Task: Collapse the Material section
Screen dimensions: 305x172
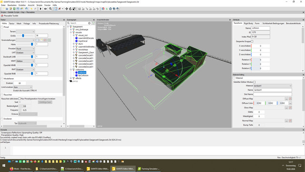Action: pyautogui.click(x=234, y=78)
